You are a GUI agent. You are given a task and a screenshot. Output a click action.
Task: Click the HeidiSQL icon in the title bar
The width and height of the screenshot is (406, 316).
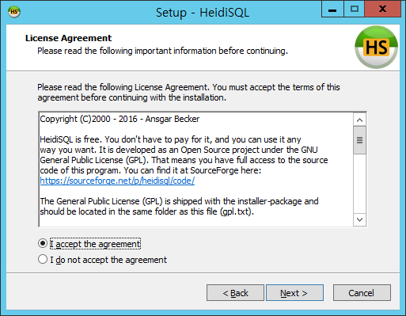pos(14,12)
